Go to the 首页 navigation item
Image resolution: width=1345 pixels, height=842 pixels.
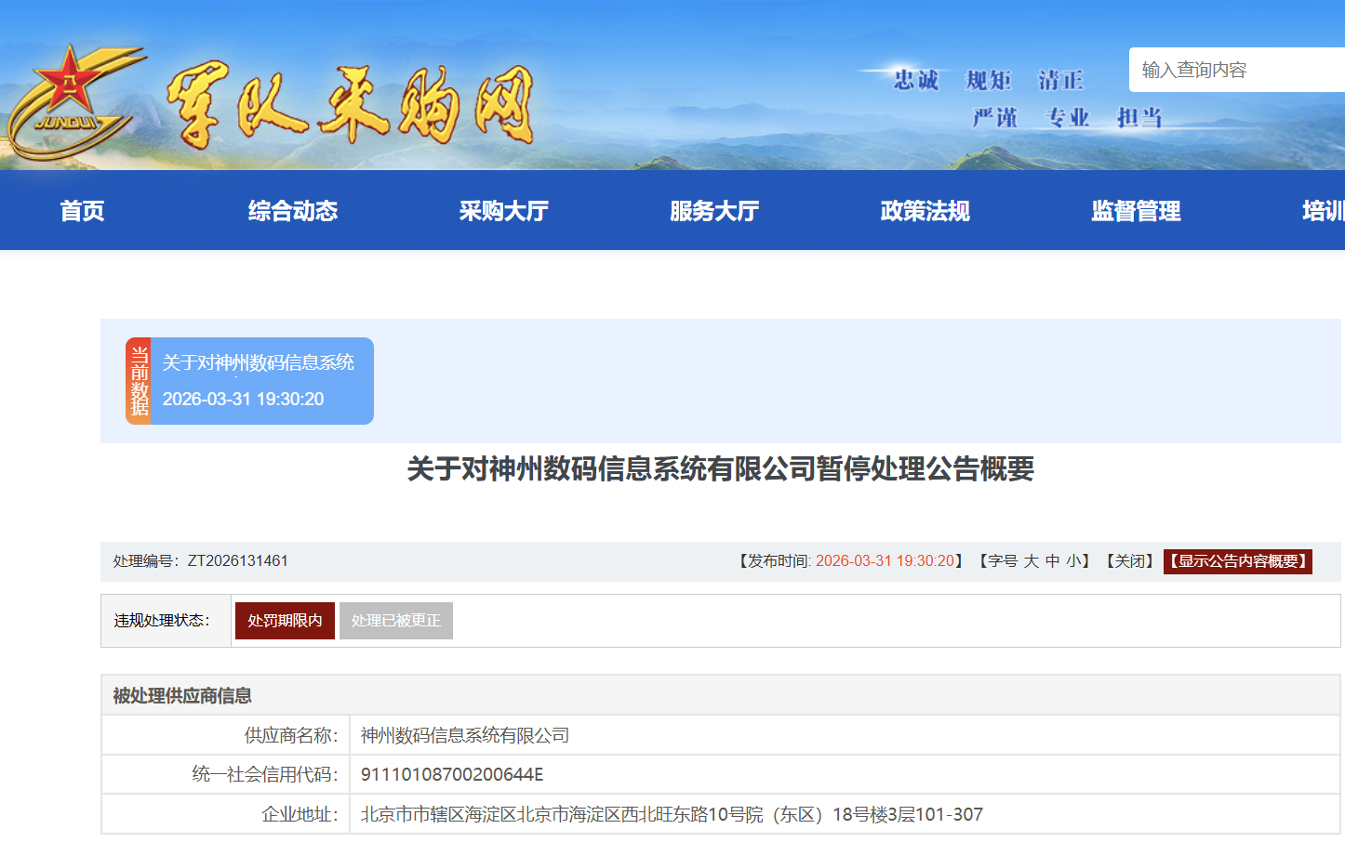82,211
